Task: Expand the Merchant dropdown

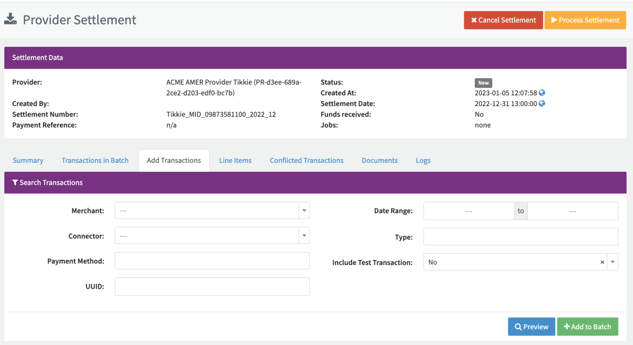Action: click(x=304, y=211)
